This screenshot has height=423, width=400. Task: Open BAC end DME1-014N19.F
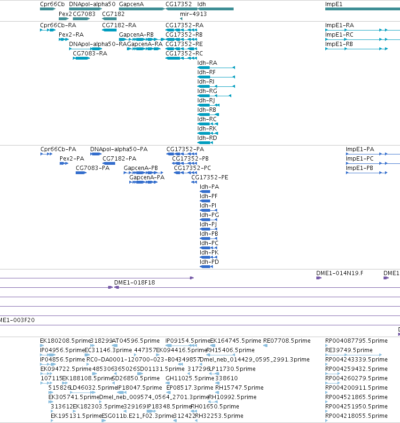340,273
